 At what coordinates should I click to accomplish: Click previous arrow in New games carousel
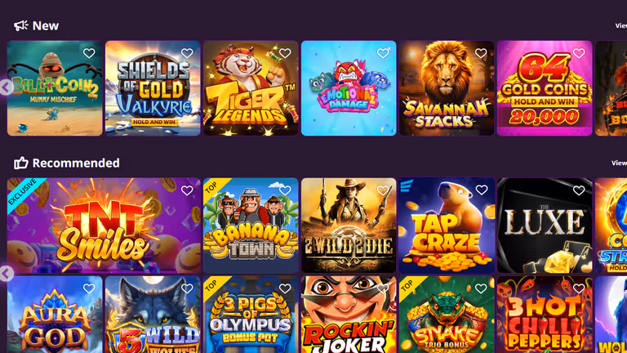[6, 87]
